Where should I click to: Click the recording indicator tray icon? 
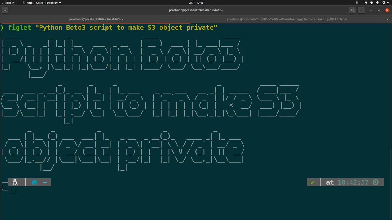click(357, 3)
